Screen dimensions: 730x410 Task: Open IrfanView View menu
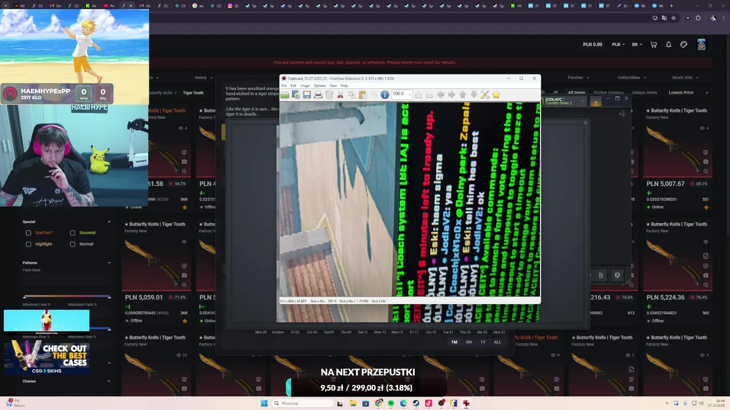pos(333,85)
